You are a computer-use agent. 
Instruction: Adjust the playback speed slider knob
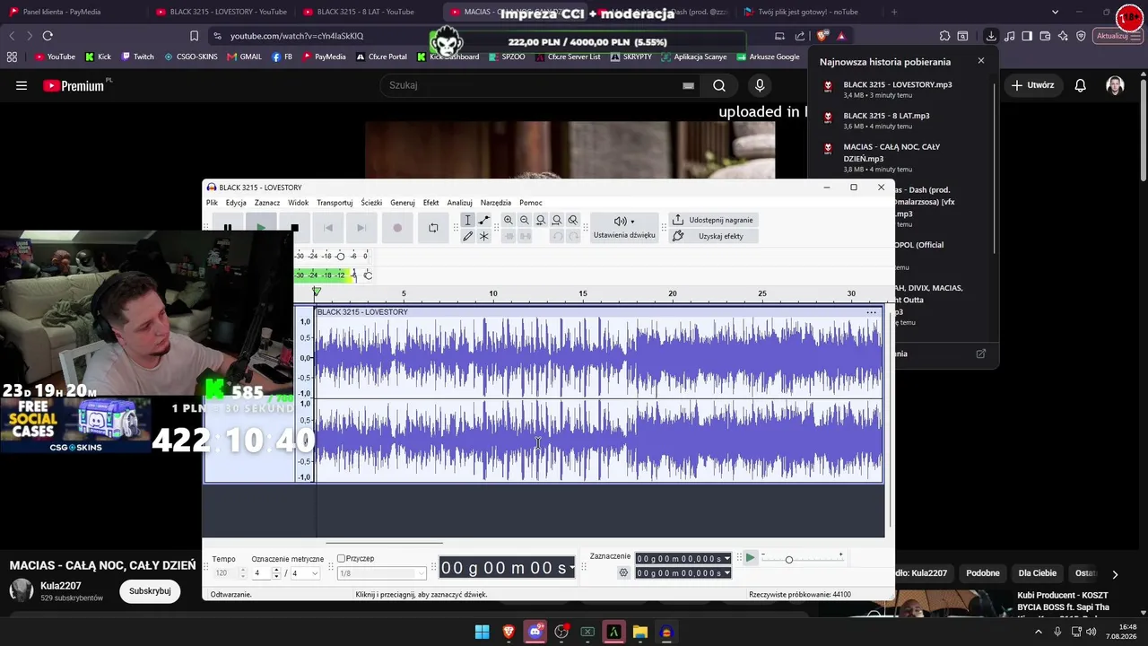coord(789,560)
